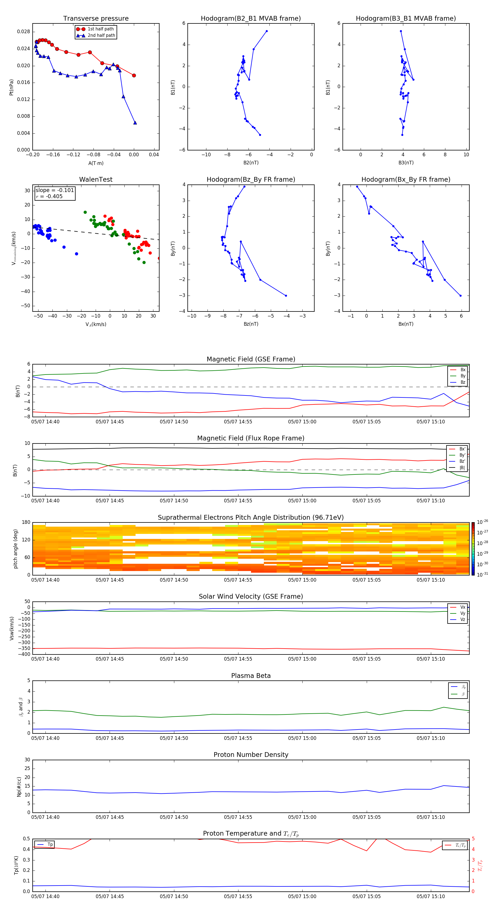The width and height of the screenshot is (502, 921).
Task: Click the 'r = -0.405' annotation
Action: [x=49, y=196]
